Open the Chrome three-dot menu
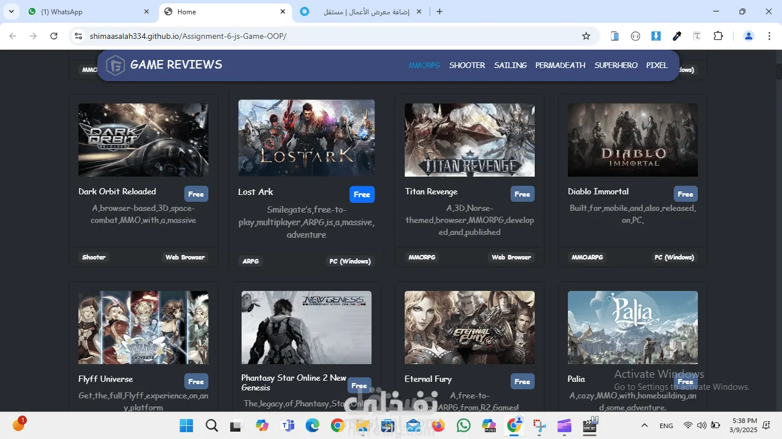782x439 pixels. click(x=769, y=36)
